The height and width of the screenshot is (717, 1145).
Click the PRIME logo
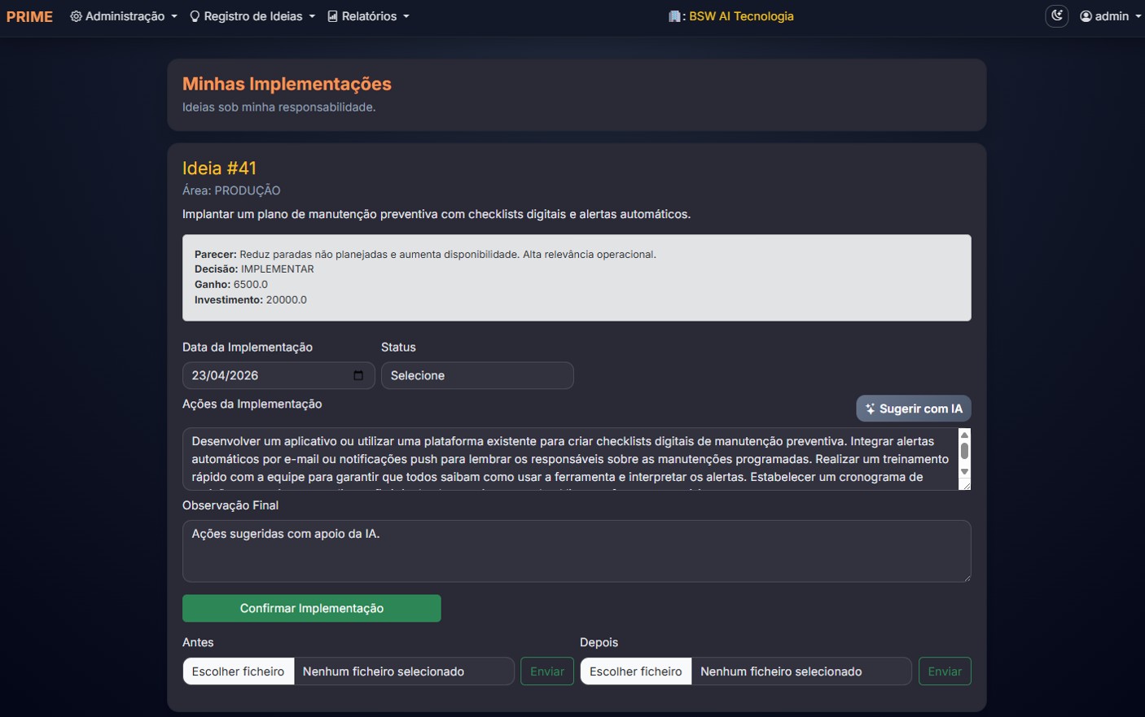[29, 16]
